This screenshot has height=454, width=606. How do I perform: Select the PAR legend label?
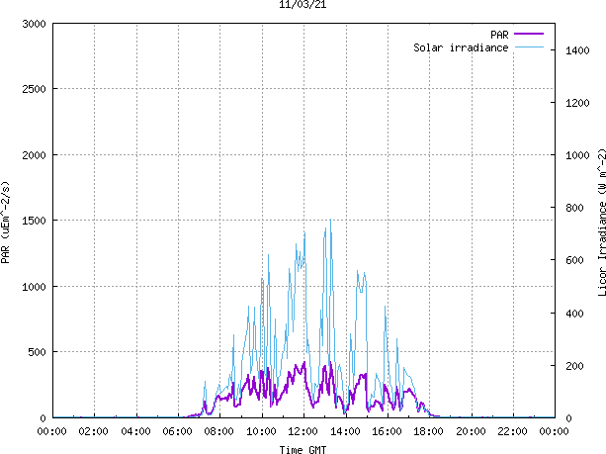tap(499, 35)
